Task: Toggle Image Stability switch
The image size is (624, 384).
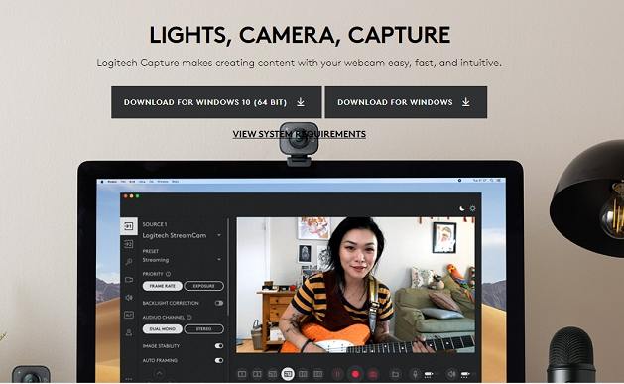Action: tap(219, 346)
